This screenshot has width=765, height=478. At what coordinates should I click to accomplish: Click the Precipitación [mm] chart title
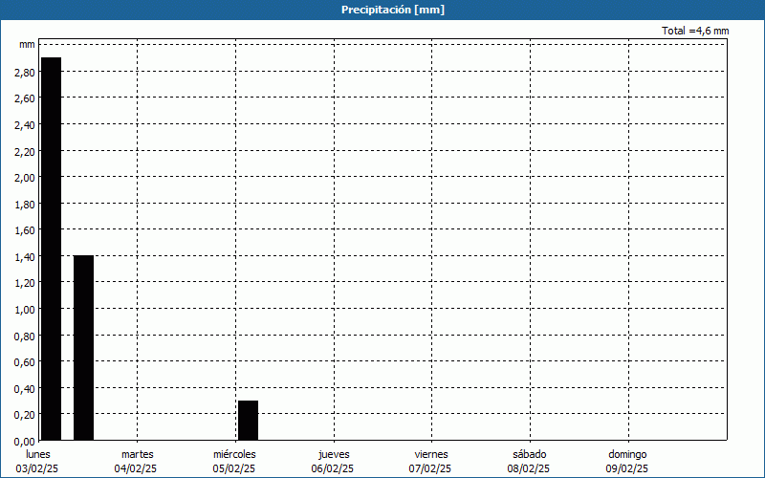393,10
